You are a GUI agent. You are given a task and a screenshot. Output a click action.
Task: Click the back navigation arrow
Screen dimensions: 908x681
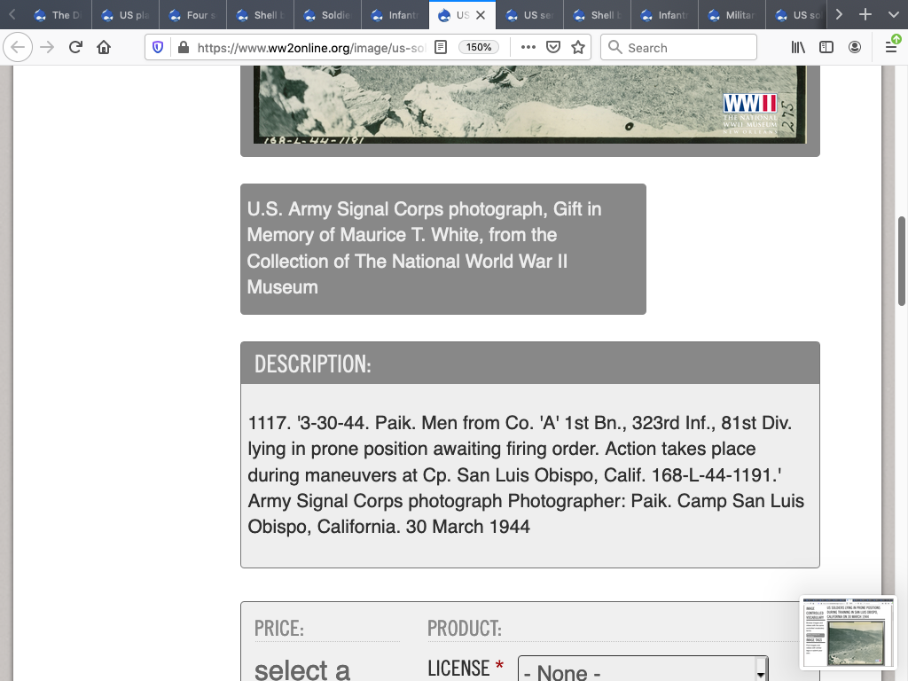tap(18, 48)
